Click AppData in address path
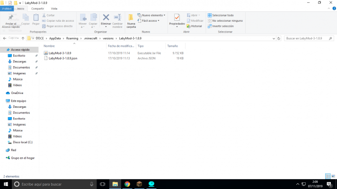337x189 pixels. [55, 38]
